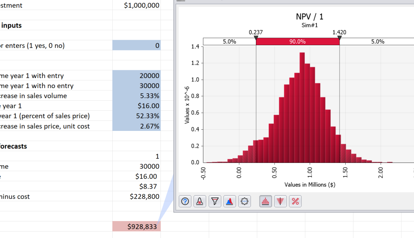
Task: Select the 5.33% sales volume cell
Action: coord(137,96)
